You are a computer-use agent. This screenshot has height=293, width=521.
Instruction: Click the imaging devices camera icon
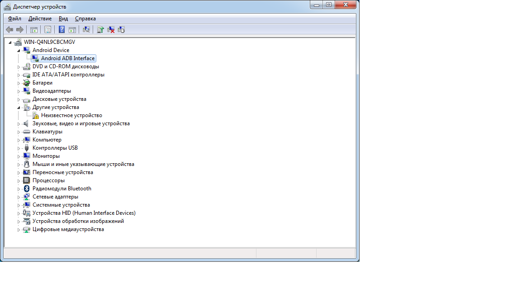tap(27, 221)
